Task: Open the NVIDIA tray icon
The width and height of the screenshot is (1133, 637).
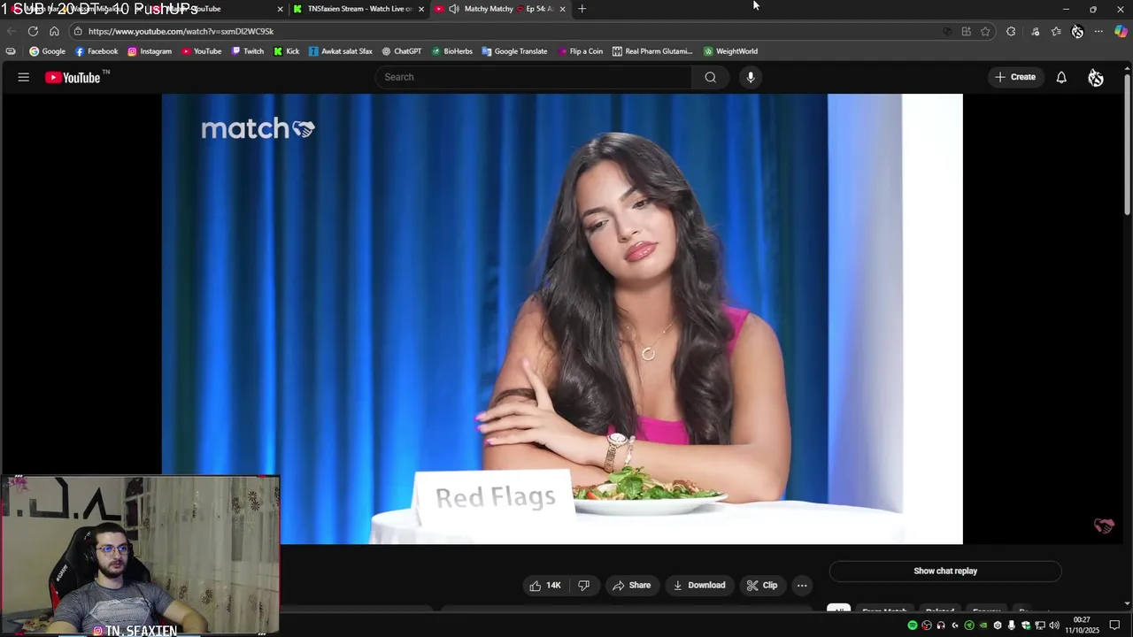Action: pos(983,625)
